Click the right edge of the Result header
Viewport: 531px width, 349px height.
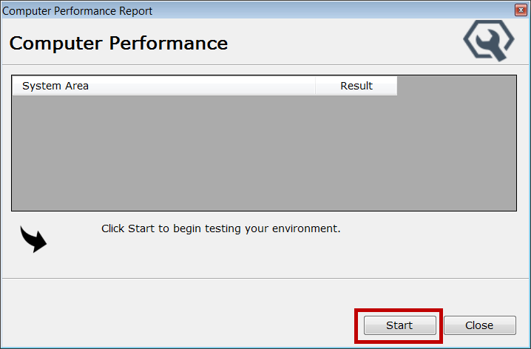tap(396, 86)
